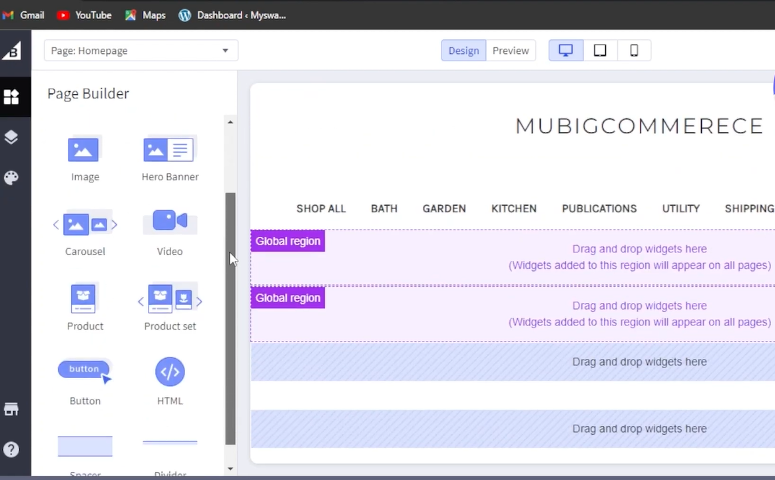Open theme styles palette icon
Image resolution: width=775 pixels, height=480 pixels.
coord(11,178)
